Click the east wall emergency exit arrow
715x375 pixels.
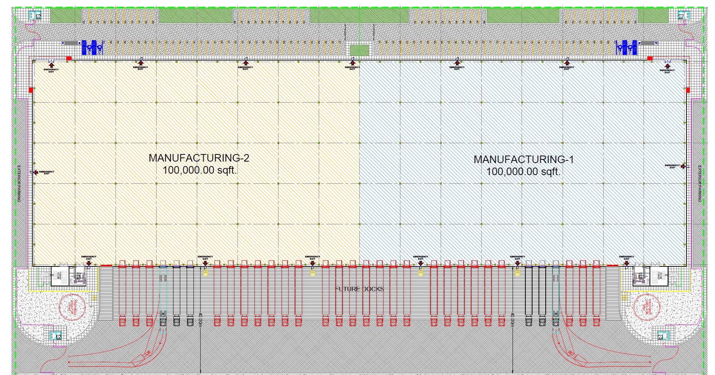coord(683,166)
